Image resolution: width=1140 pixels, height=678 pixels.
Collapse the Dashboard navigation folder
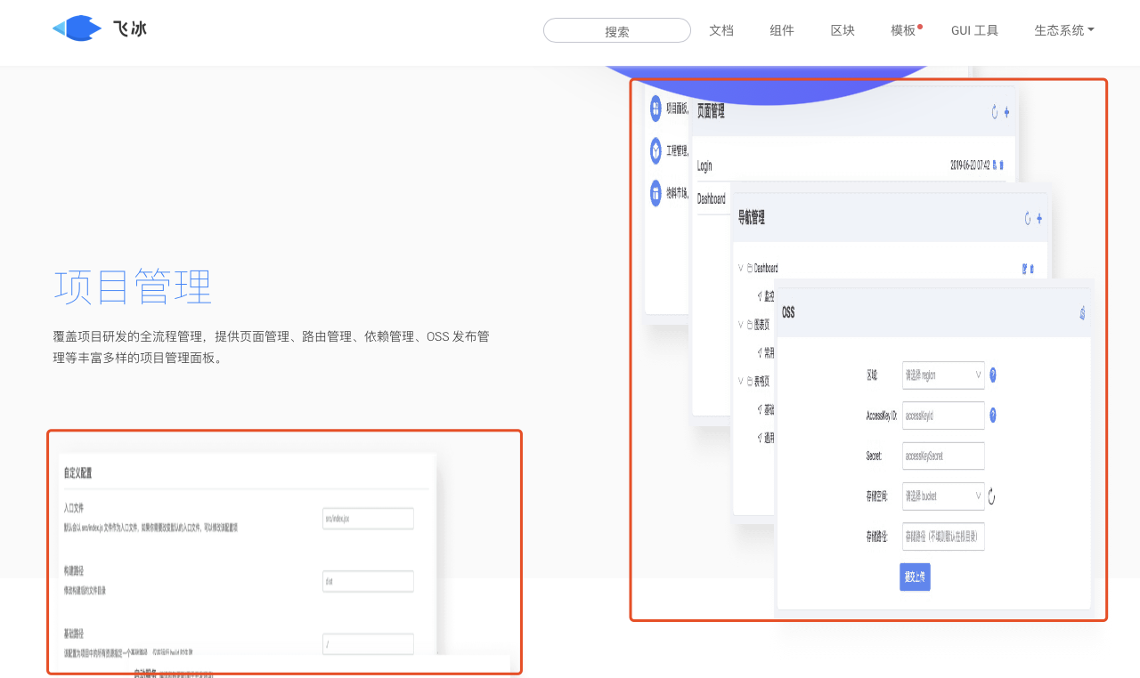pyautogui.click(x=740, y=268)
